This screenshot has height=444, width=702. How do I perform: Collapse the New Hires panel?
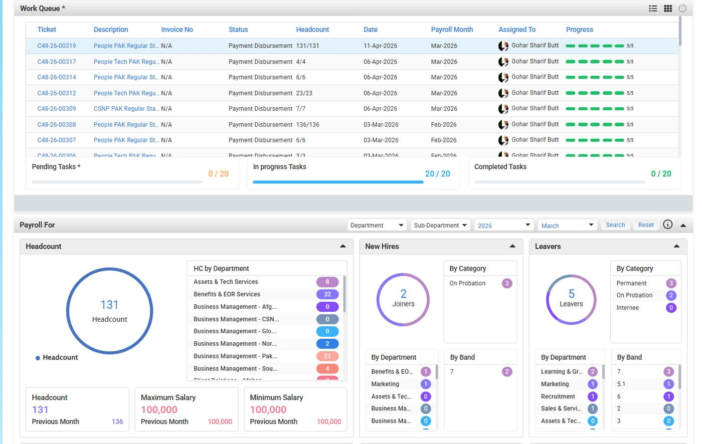tap(512, 246)
